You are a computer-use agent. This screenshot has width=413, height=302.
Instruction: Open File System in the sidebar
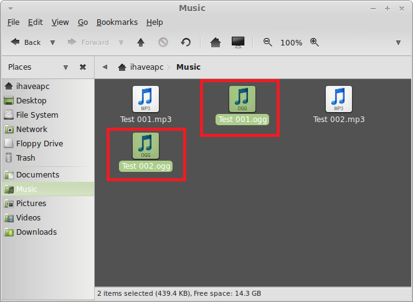coord(48,115)
